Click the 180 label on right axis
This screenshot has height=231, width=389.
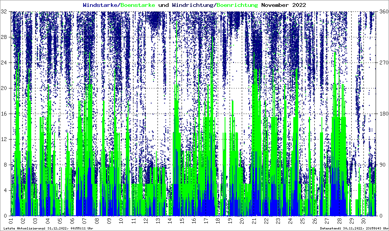pos(382,114)
